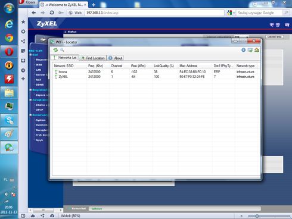Click the Opera Unite icon in status bar
Image resolution: width=292 pixels, height=219 pixels.
(x=42, y=216)
